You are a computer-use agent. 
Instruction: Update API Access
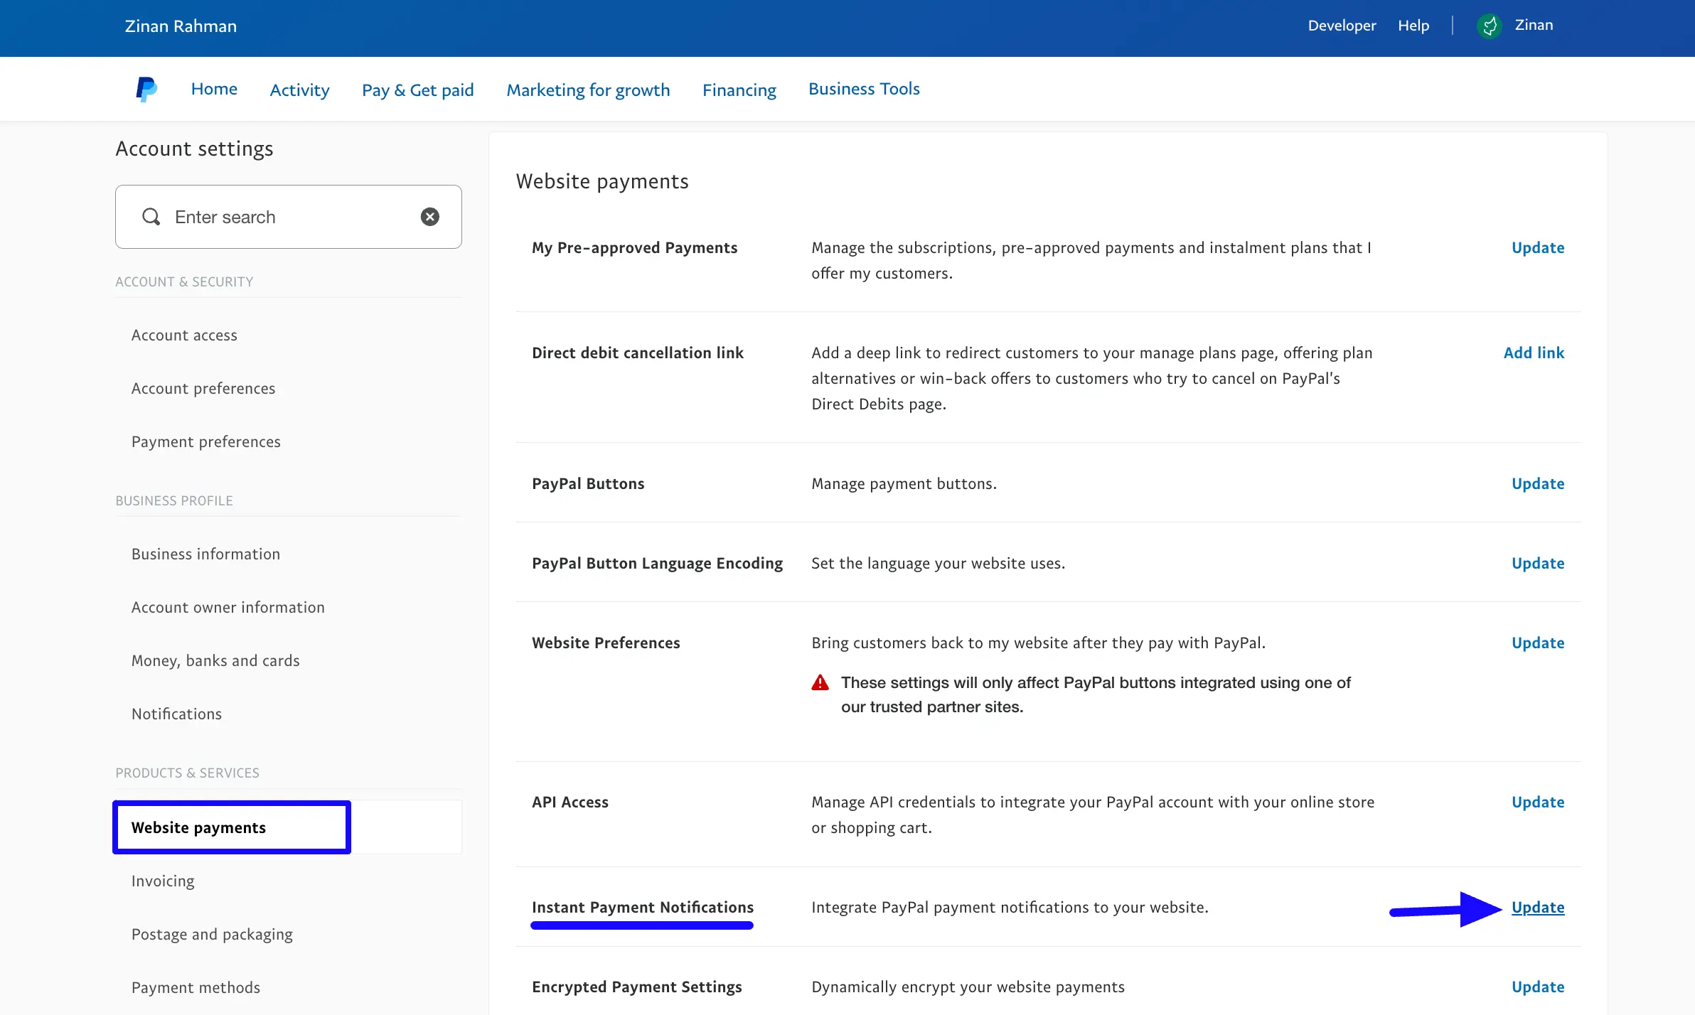1538,802
